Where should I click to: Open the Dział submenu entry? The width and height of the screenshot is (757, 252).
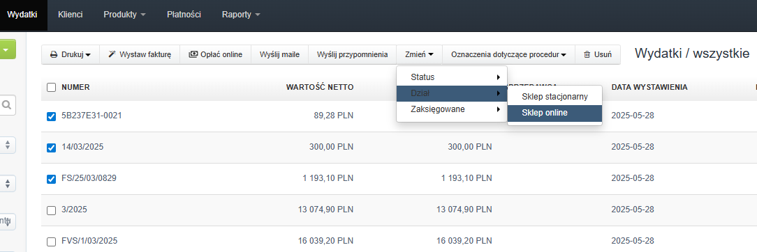click(452, 93)
